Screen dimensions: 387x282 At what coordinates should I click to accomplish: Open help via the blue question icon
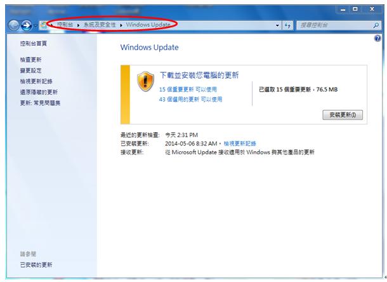point(377,38)
